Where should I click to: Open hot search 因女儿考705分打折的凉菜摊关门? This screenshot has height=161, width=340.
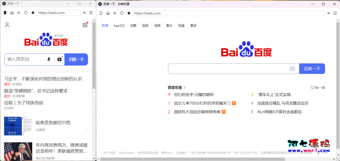click(x=202, y=103)
